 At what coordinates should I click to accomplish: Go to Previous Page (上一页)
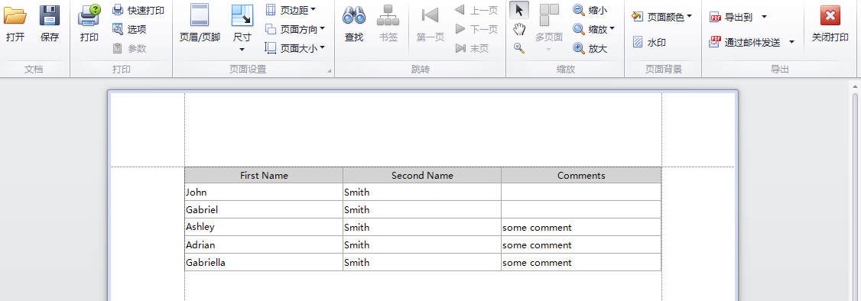[x=476, y=10]
